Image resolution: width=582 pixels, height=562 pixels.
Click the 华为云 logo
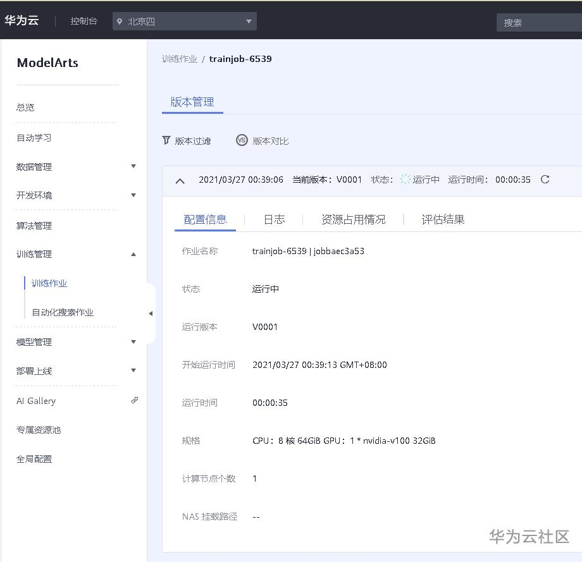[x=22, y=20]
